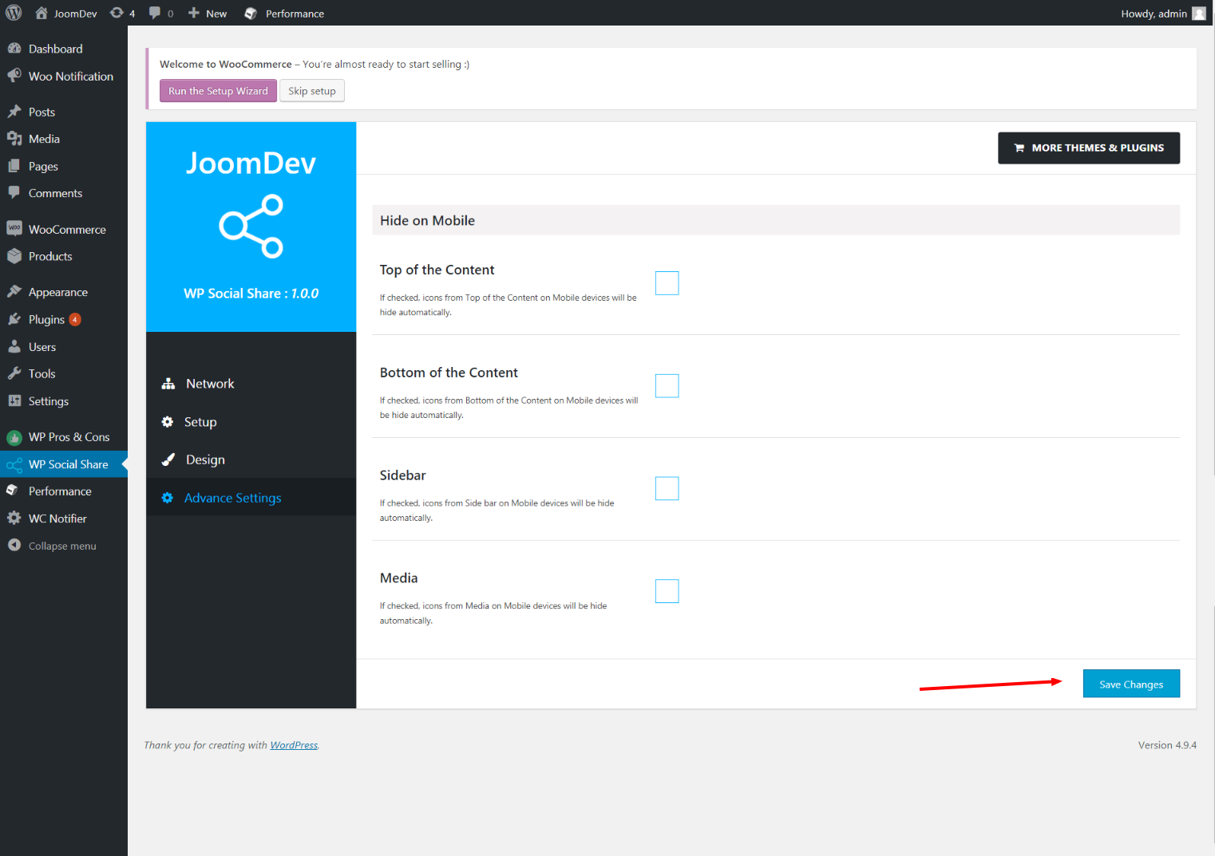Click the Setup gear icon

click(168, 422)
